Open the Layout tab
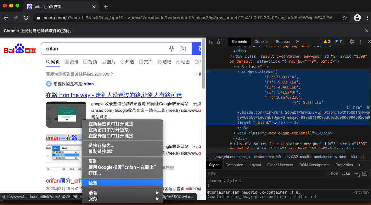The width and height of the screenshot is (371, 205). click(255, 165)
